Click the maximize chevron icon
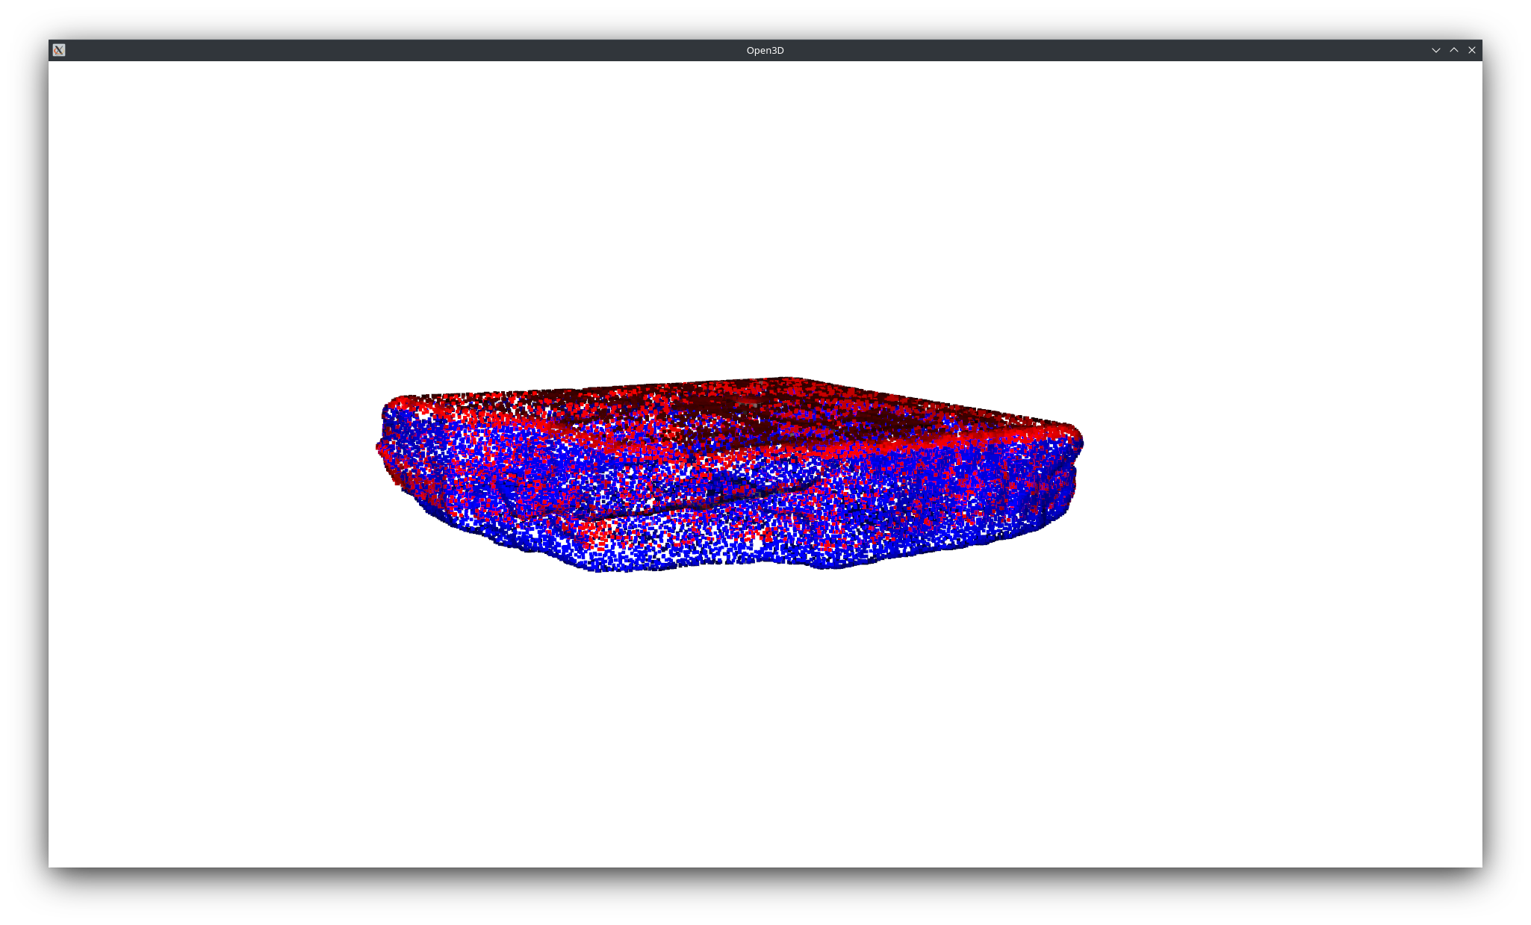 [x=1454, y=50]
